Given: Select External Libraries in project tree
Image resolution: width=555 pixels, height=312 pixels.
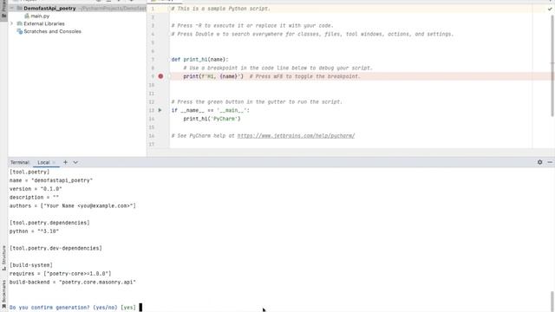Looking at the screenshot, I should (x=44, y=23).
